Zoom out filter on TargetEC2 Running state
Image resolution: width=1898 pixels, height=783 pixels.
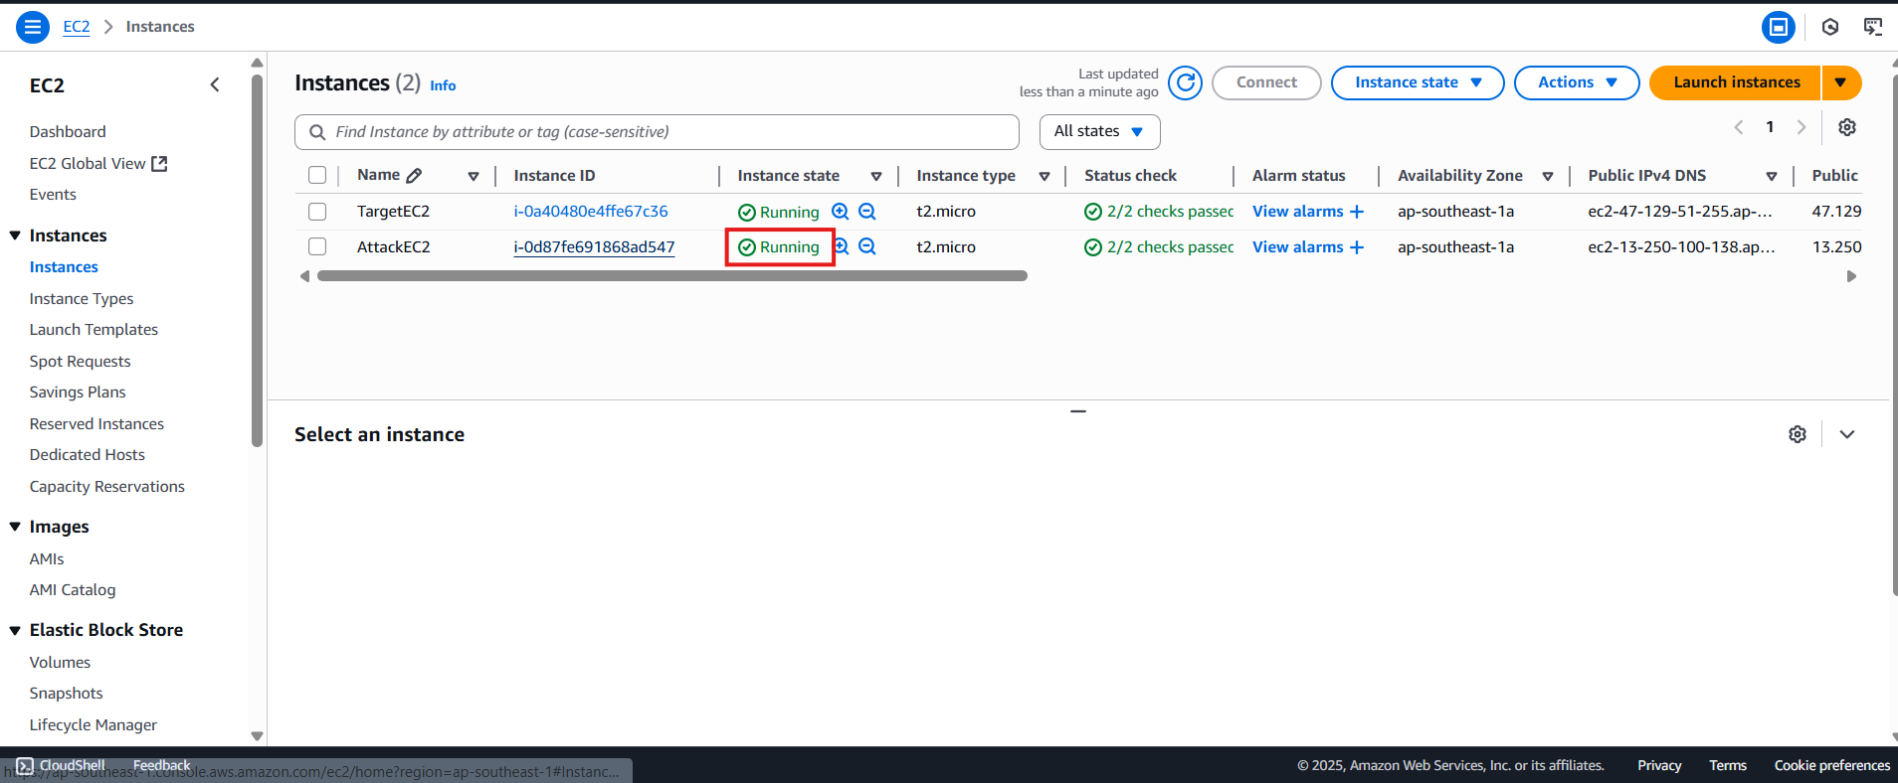pos(867,212)
